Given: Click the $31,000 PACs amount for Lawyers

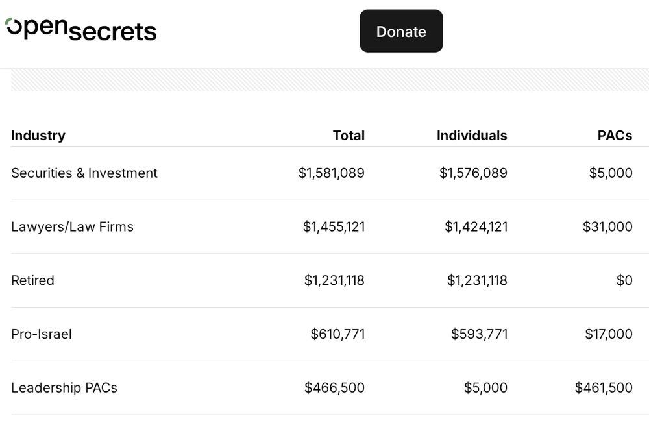Looking at the screenshot, I should pos(607,227).
